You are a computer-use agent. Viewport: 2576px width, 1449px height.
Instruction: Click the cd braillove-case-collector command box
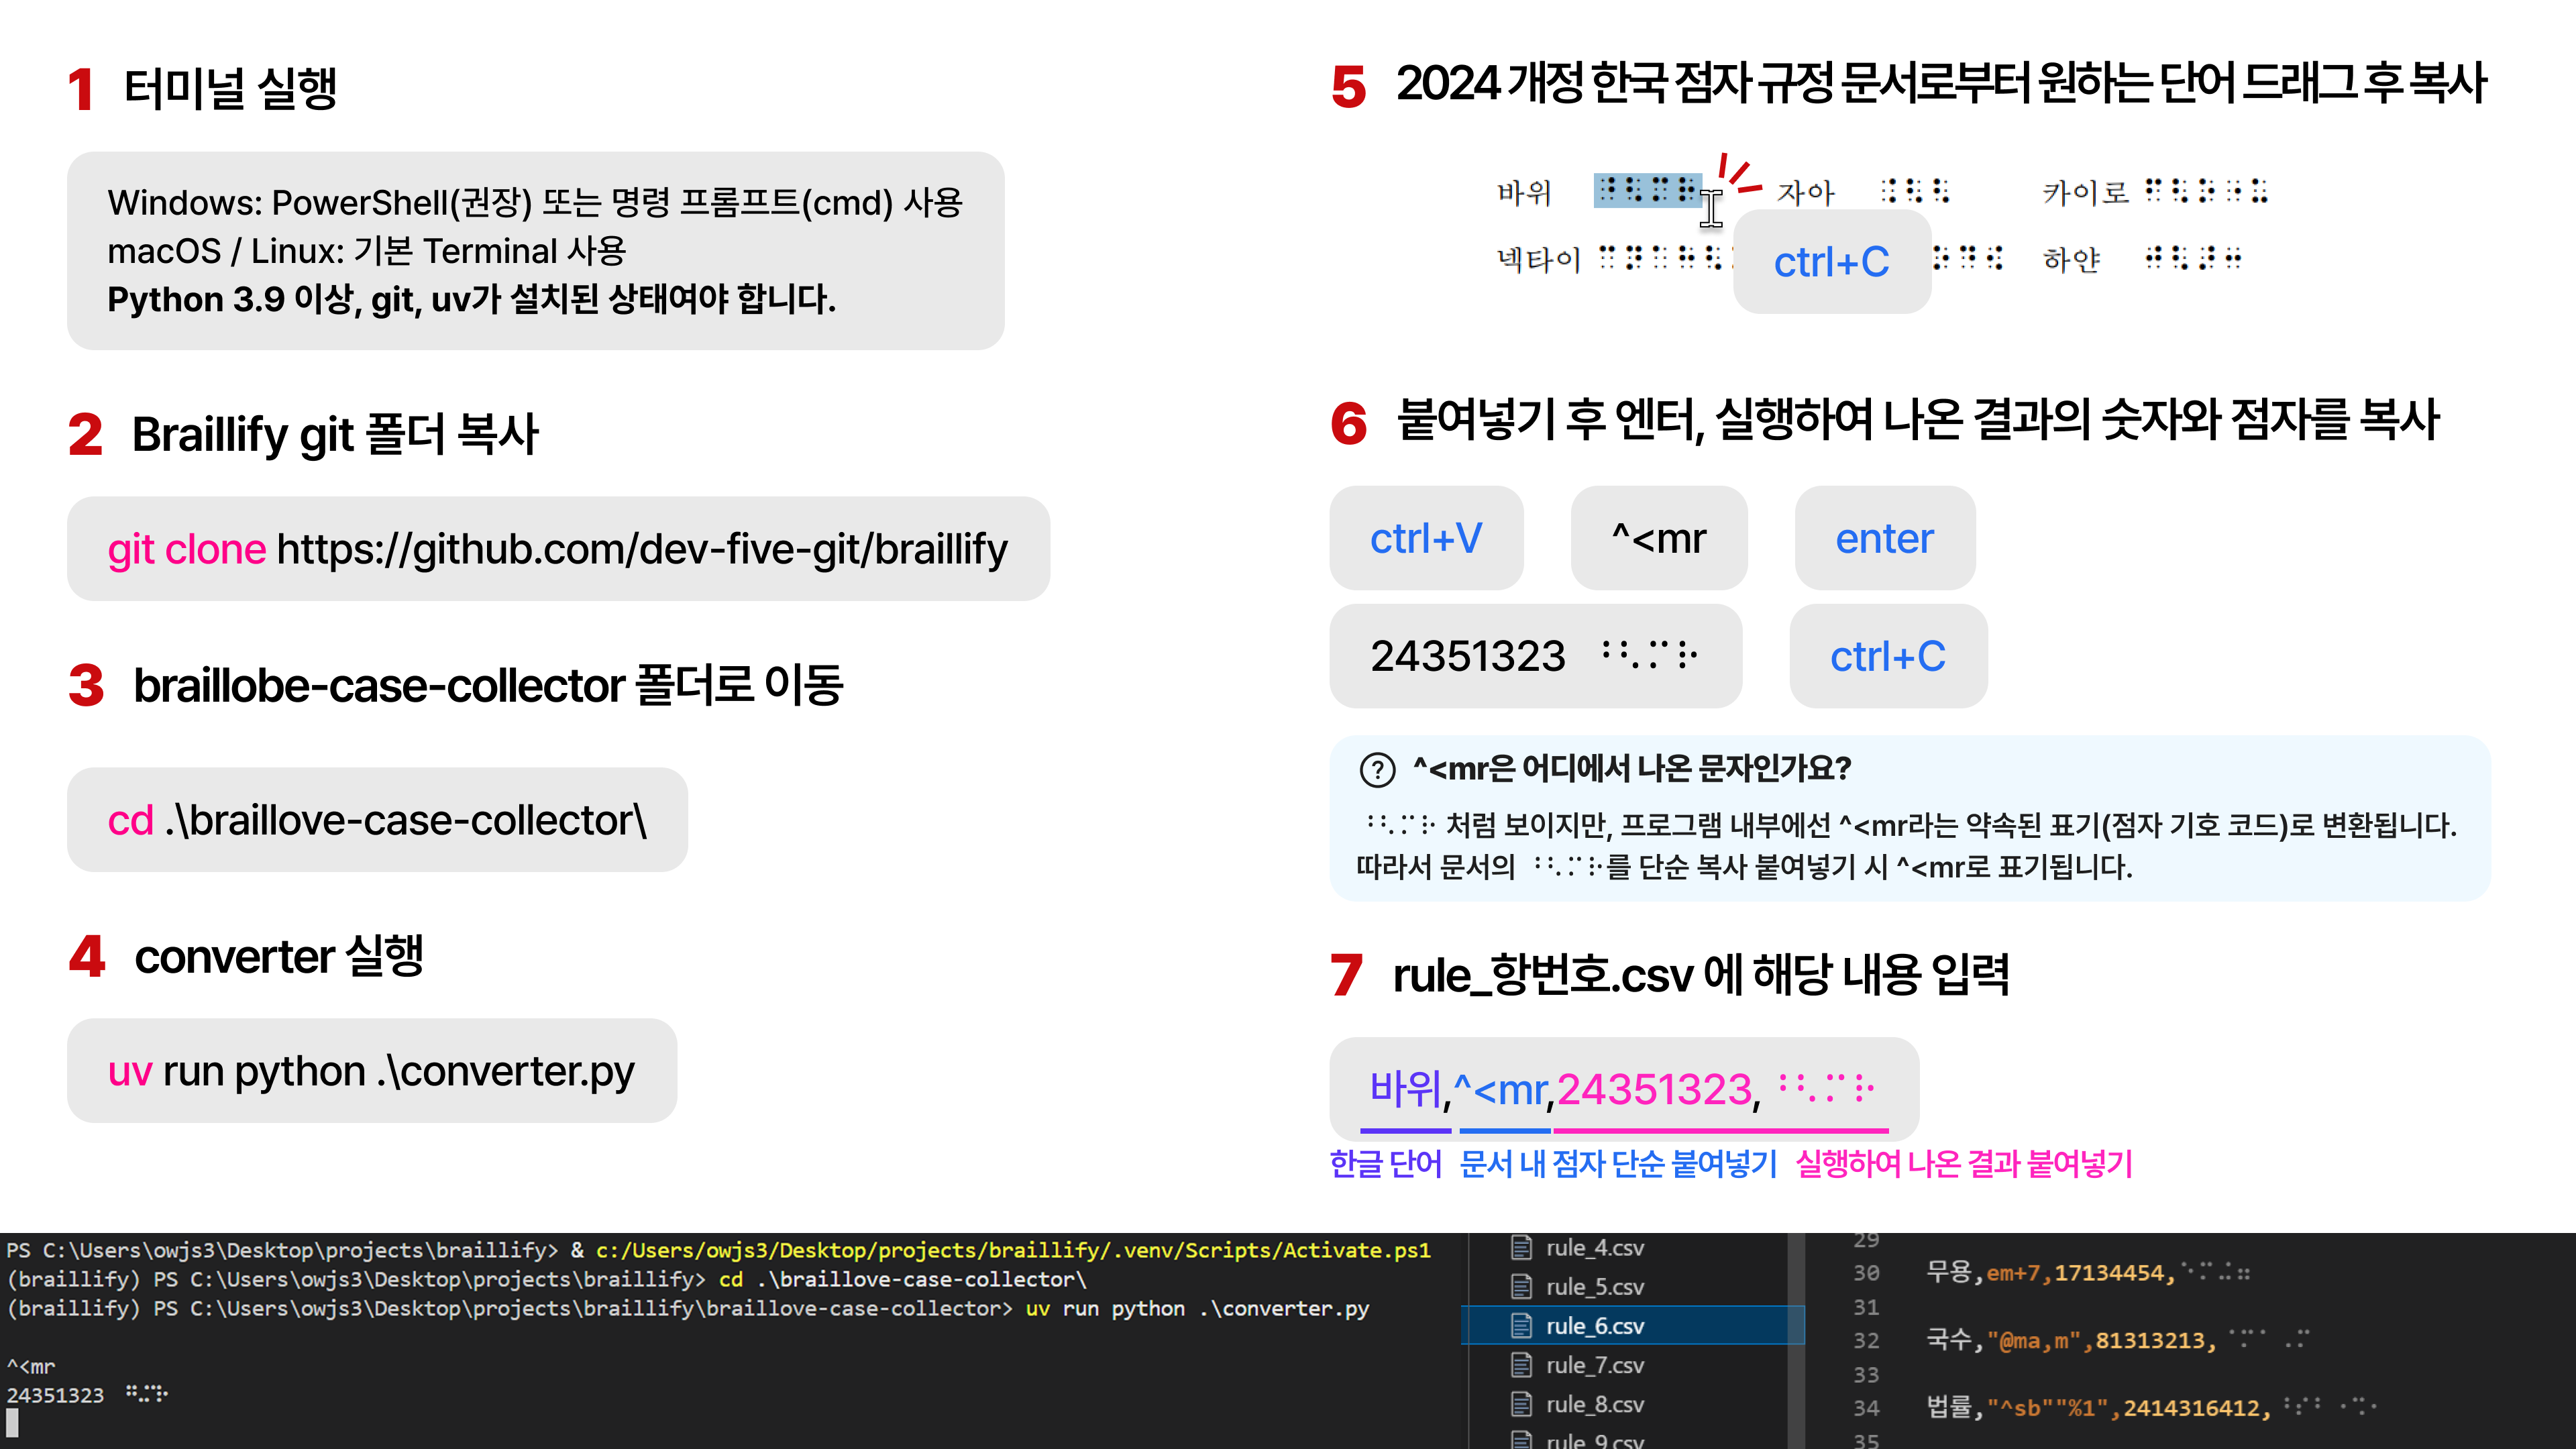tap(377, 820)
